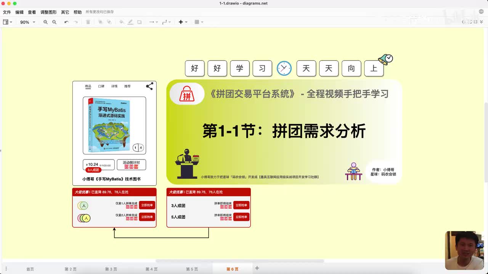The width and height of the screenshot is (488, 274).
Task: Select the 第1-1节：拼团需求分析 heading
Action: coord(284,131)
